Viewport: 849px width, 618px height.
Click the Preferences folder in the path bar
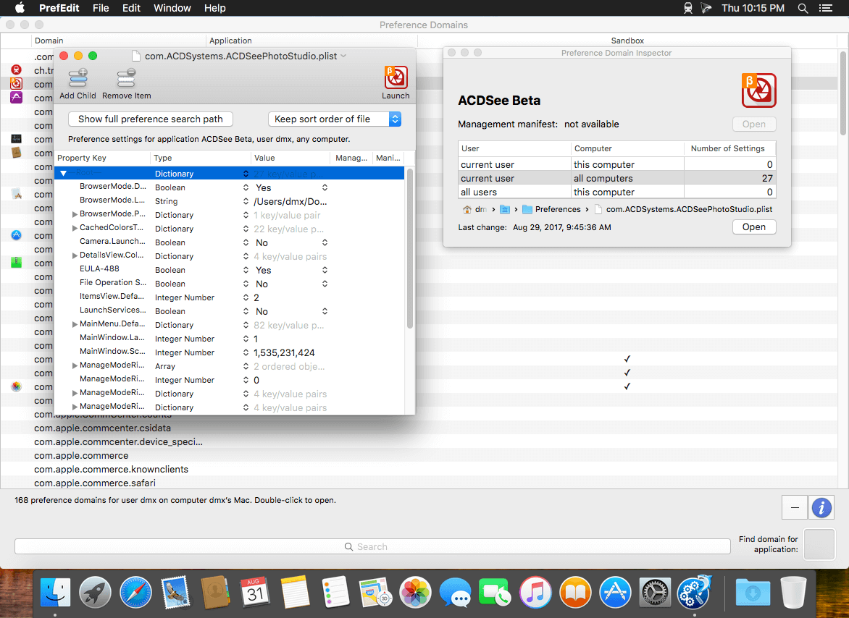pyautogui.click(x=551, y=209)
